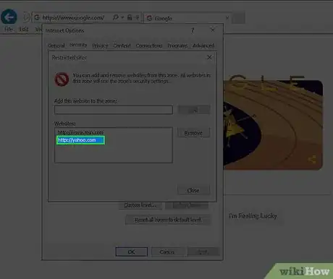The image size is (333, 279).
Task: Click the browser forward arrow button
Action: coord(26,17)
